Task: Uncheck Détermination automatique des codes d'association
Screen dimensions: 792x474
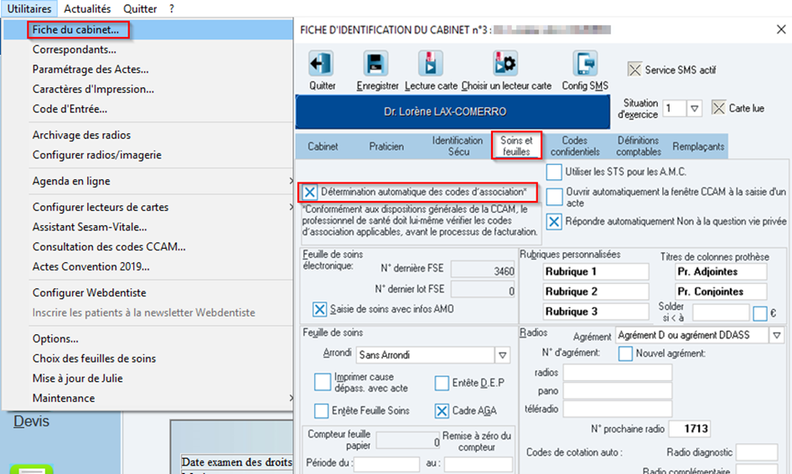Action: pos(309,193)
